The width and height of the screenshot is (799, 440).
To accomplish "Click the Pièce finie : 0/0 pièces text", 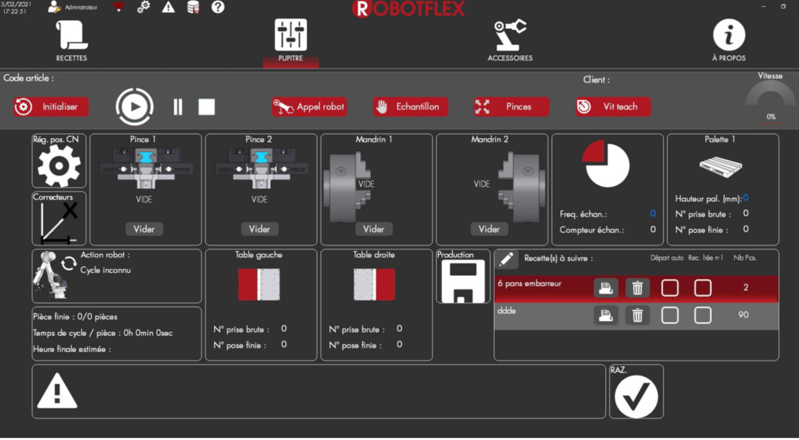I will 75,317.
